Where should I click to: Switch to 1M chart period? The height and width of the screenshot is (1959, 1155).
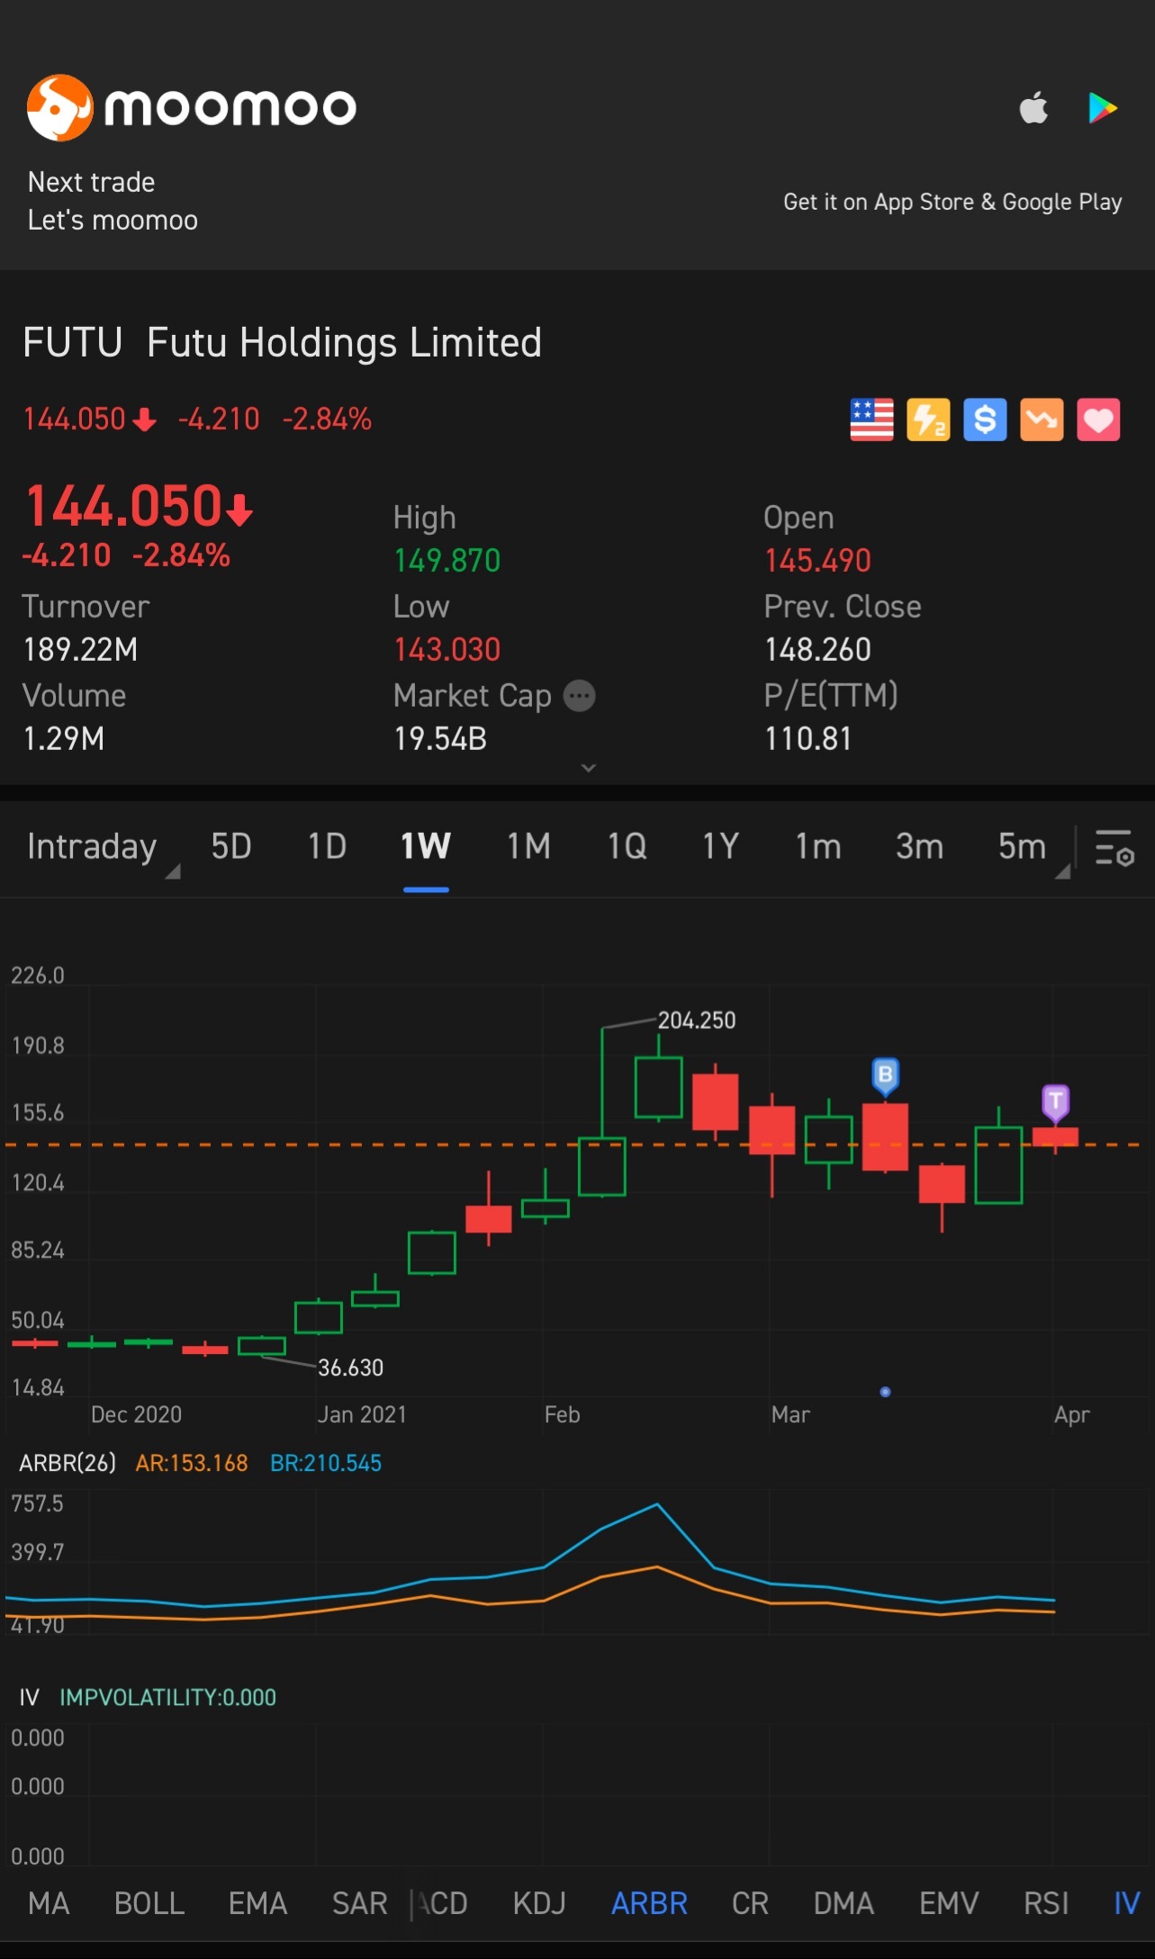tap(528, 847)
